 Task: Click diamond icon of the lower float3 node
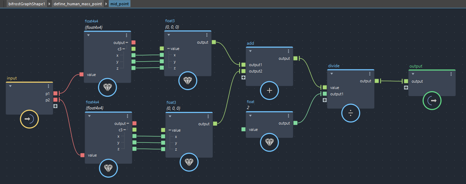189,162
